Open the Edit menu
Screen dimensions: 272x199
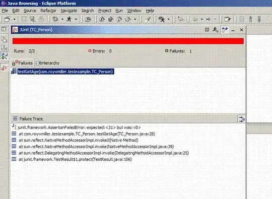click(x=16, y=11)
